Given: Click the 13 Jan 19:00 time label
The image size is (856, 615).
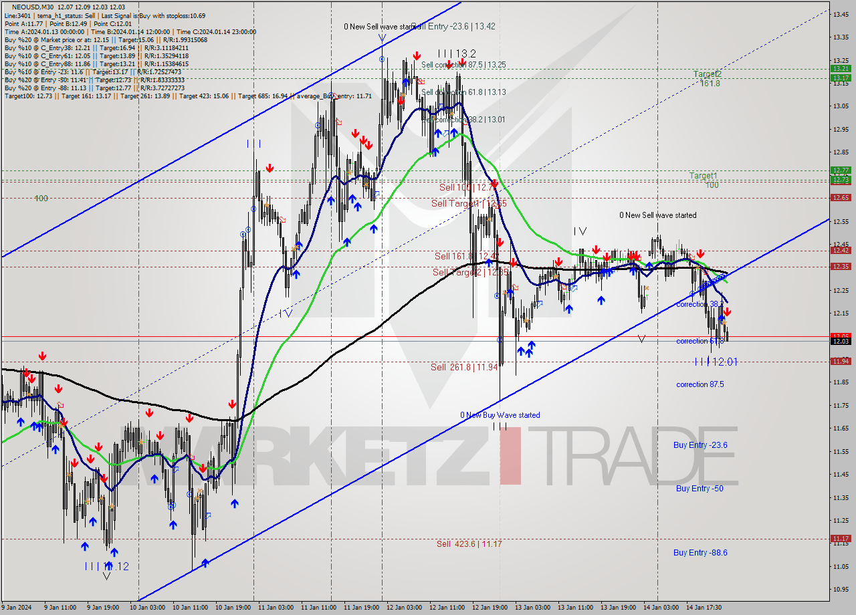Looking at the screenshot, I should click(619, 608).
